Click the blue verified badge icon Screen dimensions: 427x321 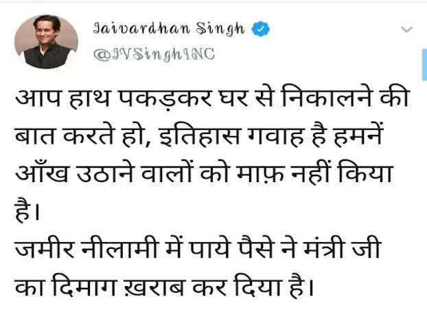261,29
